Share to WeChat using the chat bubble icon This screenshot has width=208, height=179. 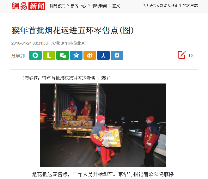(x=63, y=55)
